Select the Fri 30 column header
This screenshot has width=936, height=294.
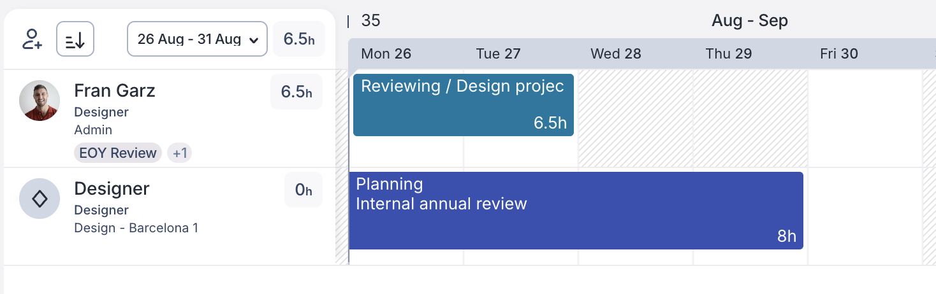click(839, 54)
